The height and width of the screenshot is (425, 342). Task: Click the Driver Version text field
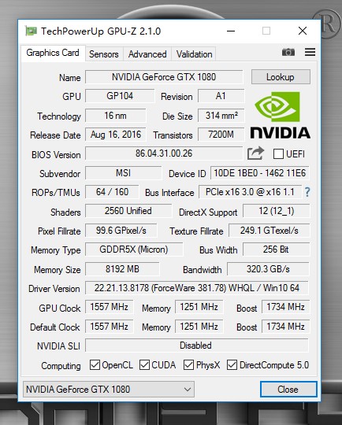click(x=197, y=288)
